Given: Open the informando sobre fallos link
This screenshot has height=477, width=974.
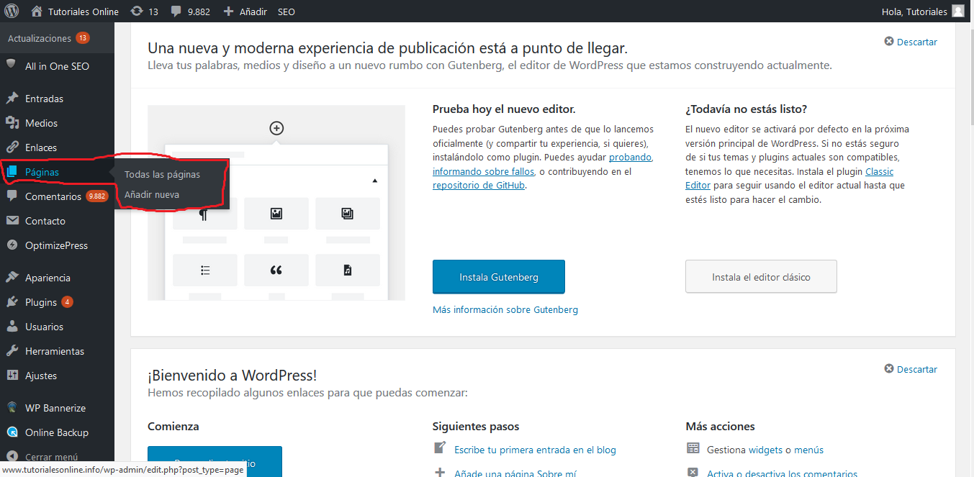Looking at the screenshot, I should [x=483, y=171].
